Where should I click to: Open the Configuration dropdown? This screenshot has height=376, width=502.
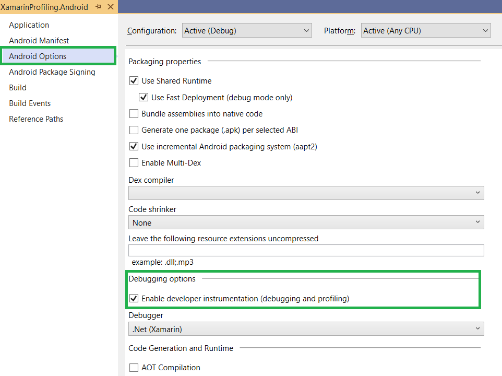pyautogui.click(x=247, y=30)
